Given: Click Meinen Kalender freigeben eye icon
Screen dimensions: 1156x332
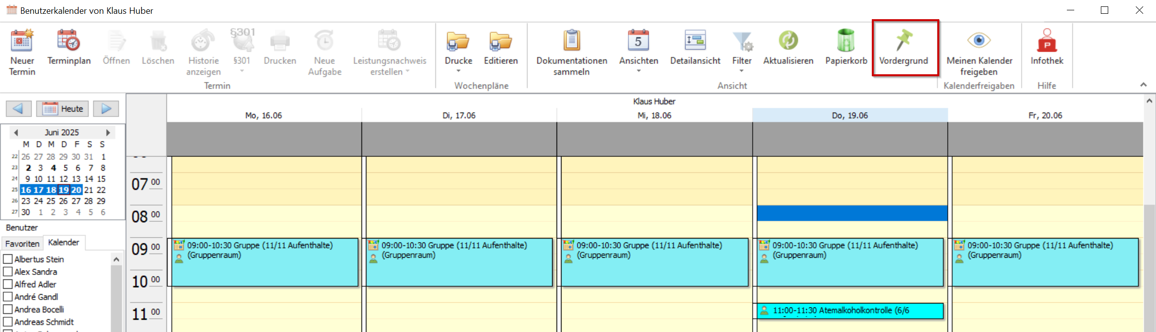Looking at the screenshot, I should coord(979,40).
